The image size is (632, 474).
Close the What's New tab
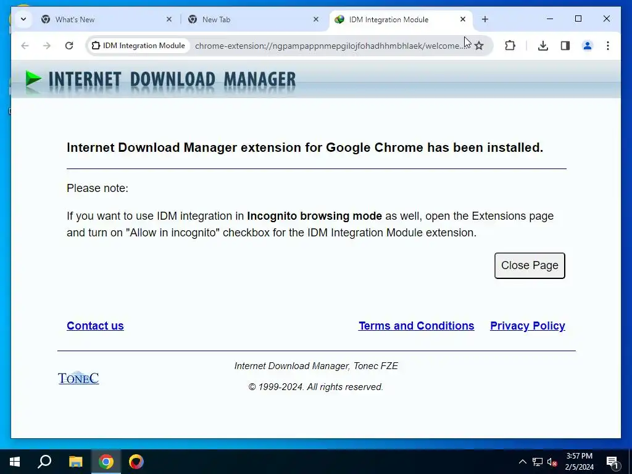click(169, 19)
